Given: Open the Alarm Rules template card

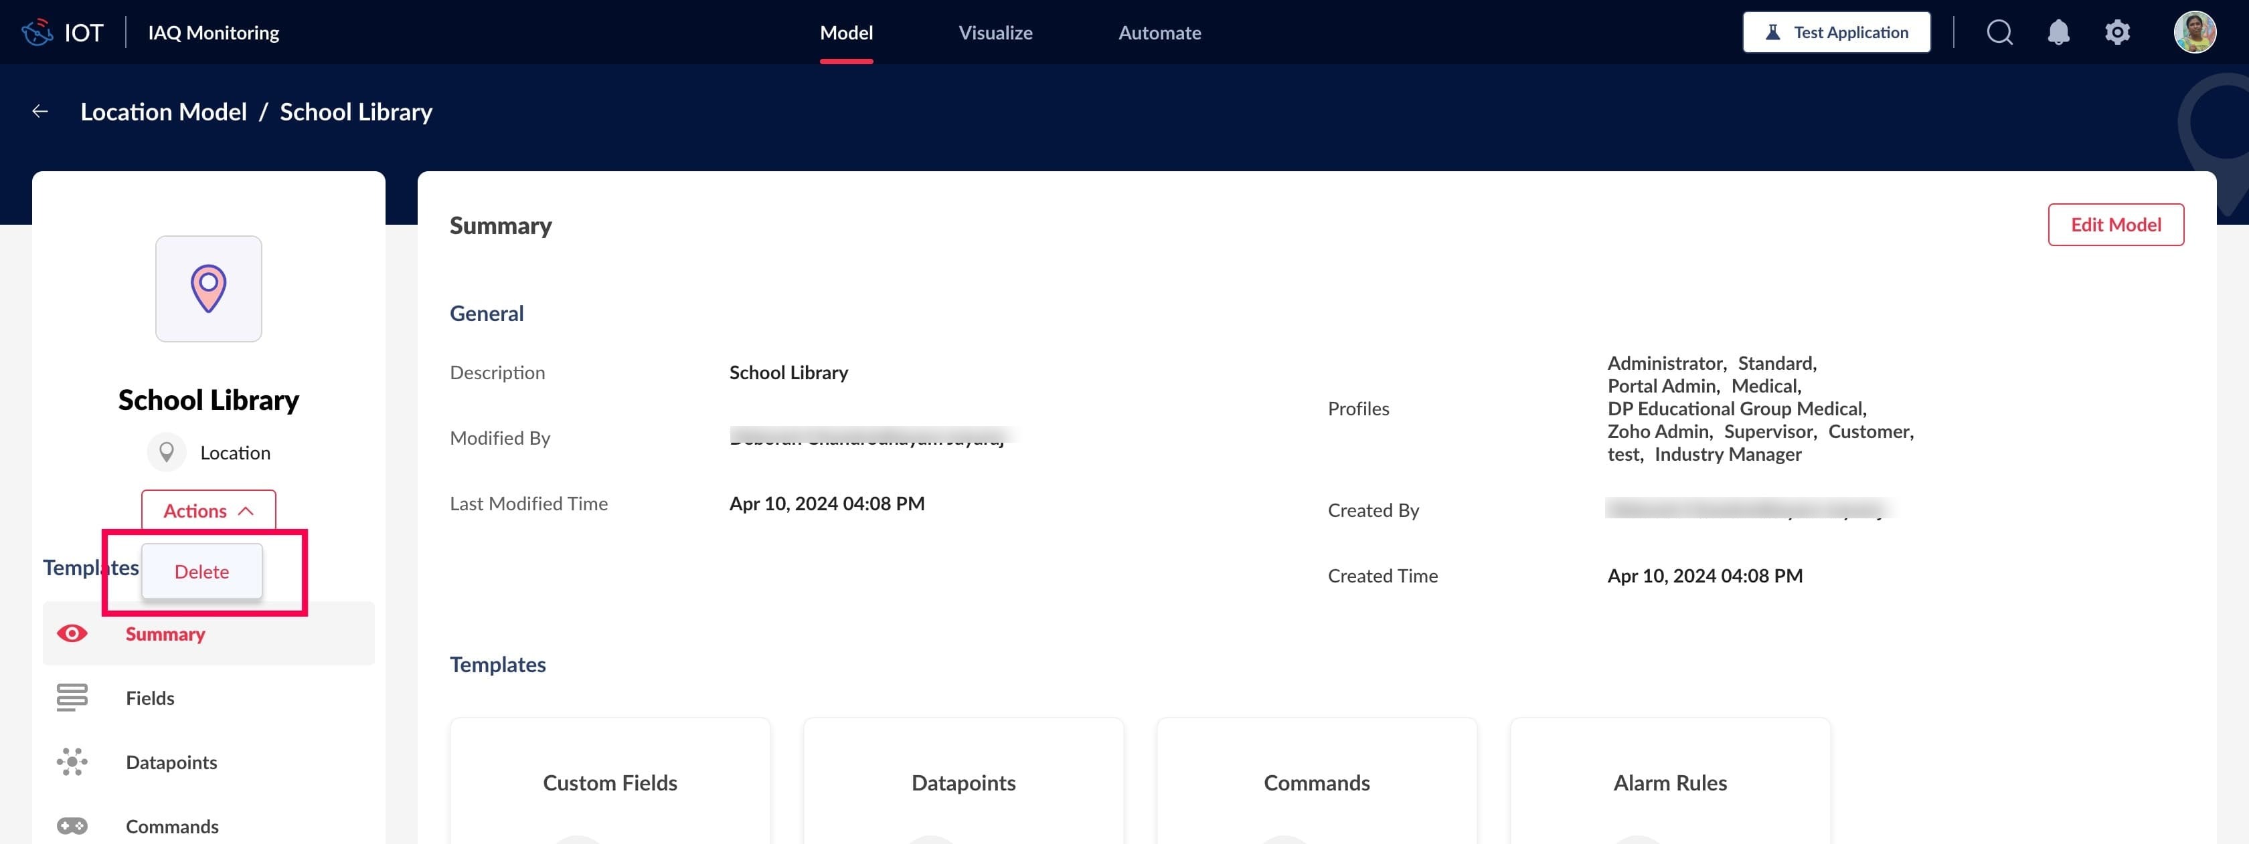Looking at the screenshot, I should [1669, 782].
